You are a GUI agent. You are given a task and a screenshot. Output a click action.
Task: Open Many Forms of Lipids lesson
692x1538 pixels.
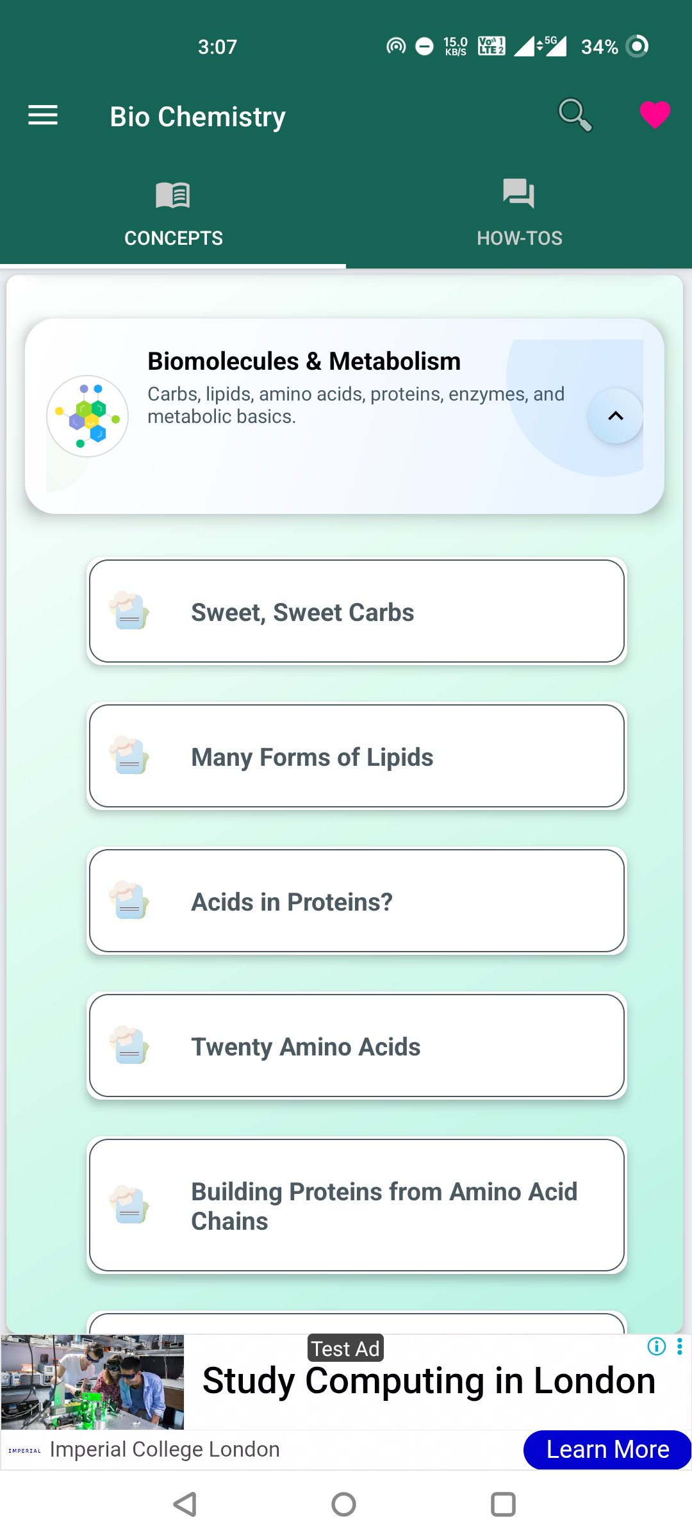(x=357, y=756)
